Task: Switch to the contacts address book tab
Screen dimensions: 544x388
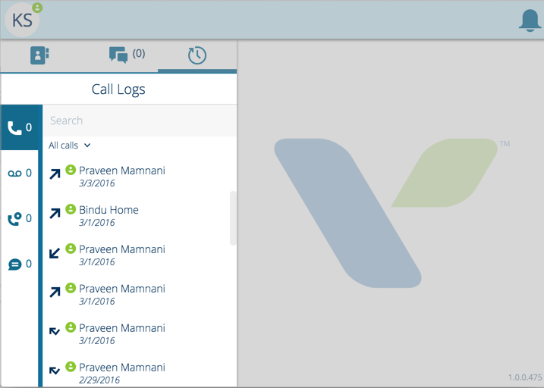Action: point(39,55)
